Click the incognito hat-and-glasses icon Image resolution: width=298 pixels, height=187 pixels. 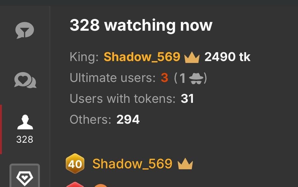pos(196,78)
